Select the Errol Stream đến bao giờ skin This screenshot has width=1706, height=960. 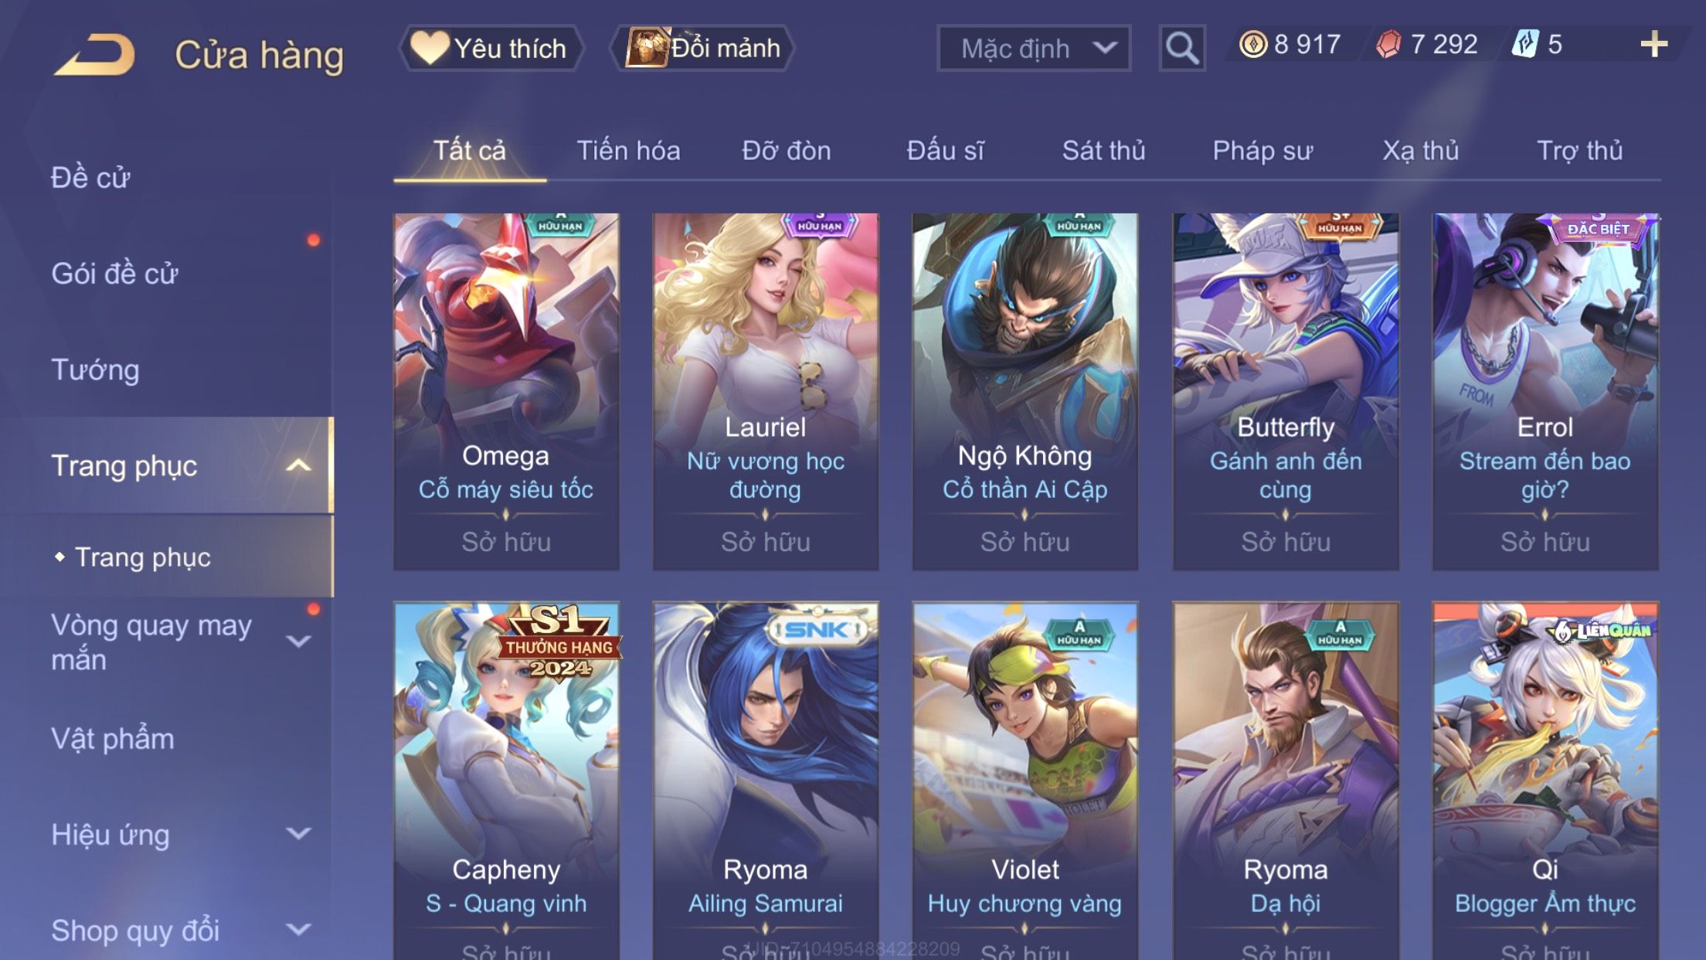tap(1545, 392)
